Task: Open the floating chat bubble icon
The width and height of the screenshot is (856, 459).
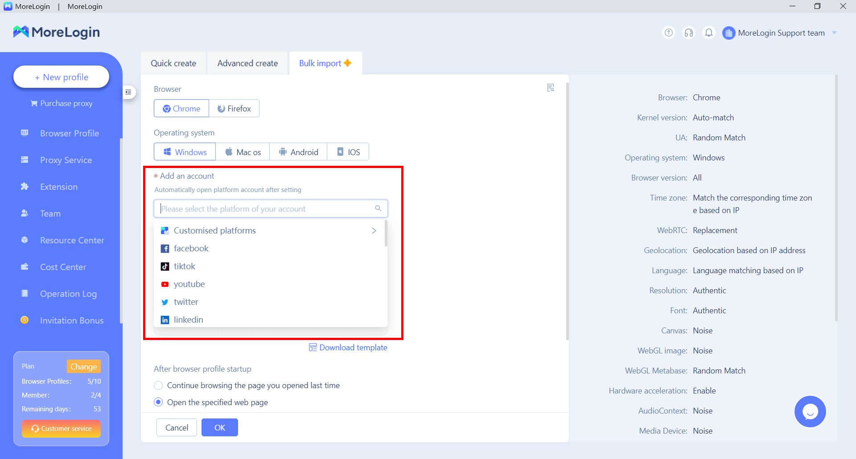Action: (810, 411)
